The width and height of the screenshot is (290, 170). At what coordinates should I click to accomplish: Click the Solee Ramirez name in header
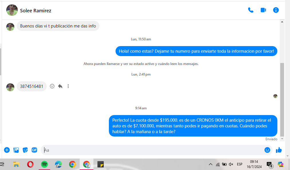[36, 11]
